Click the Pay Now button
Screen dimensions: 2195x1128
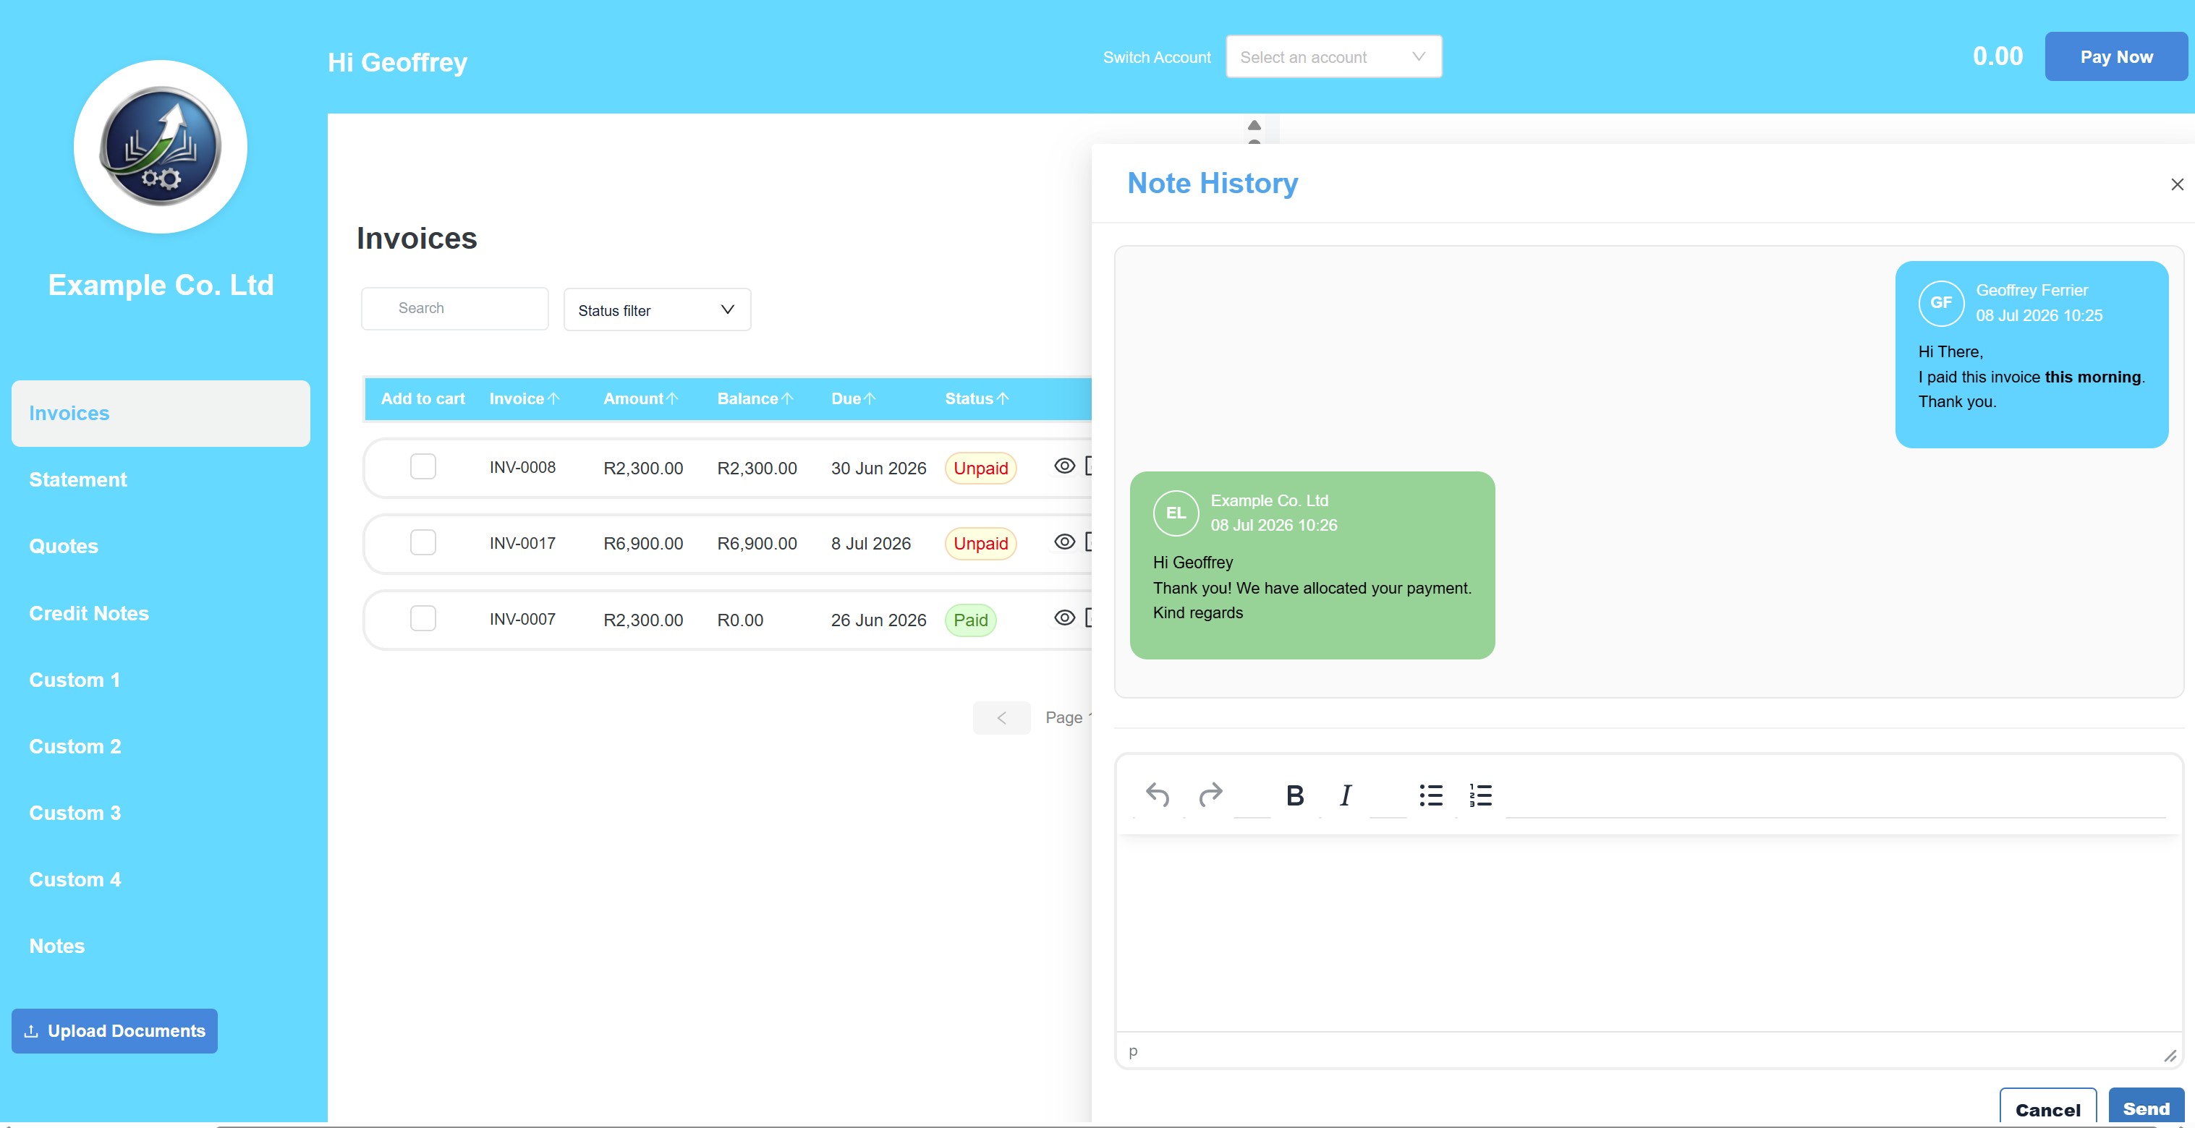coord(2115,57)
